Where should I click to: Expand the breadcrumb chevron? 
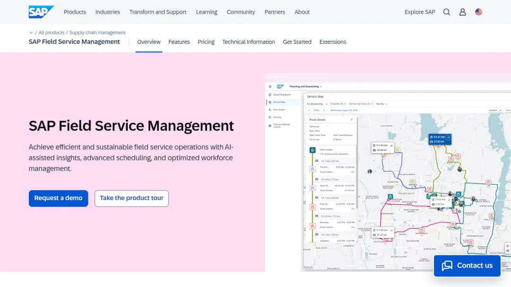(31, 33)
